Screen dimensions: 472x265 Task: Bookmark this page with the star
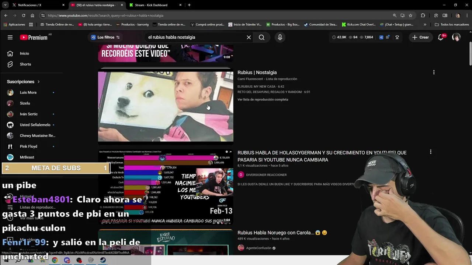click(410, 15)
